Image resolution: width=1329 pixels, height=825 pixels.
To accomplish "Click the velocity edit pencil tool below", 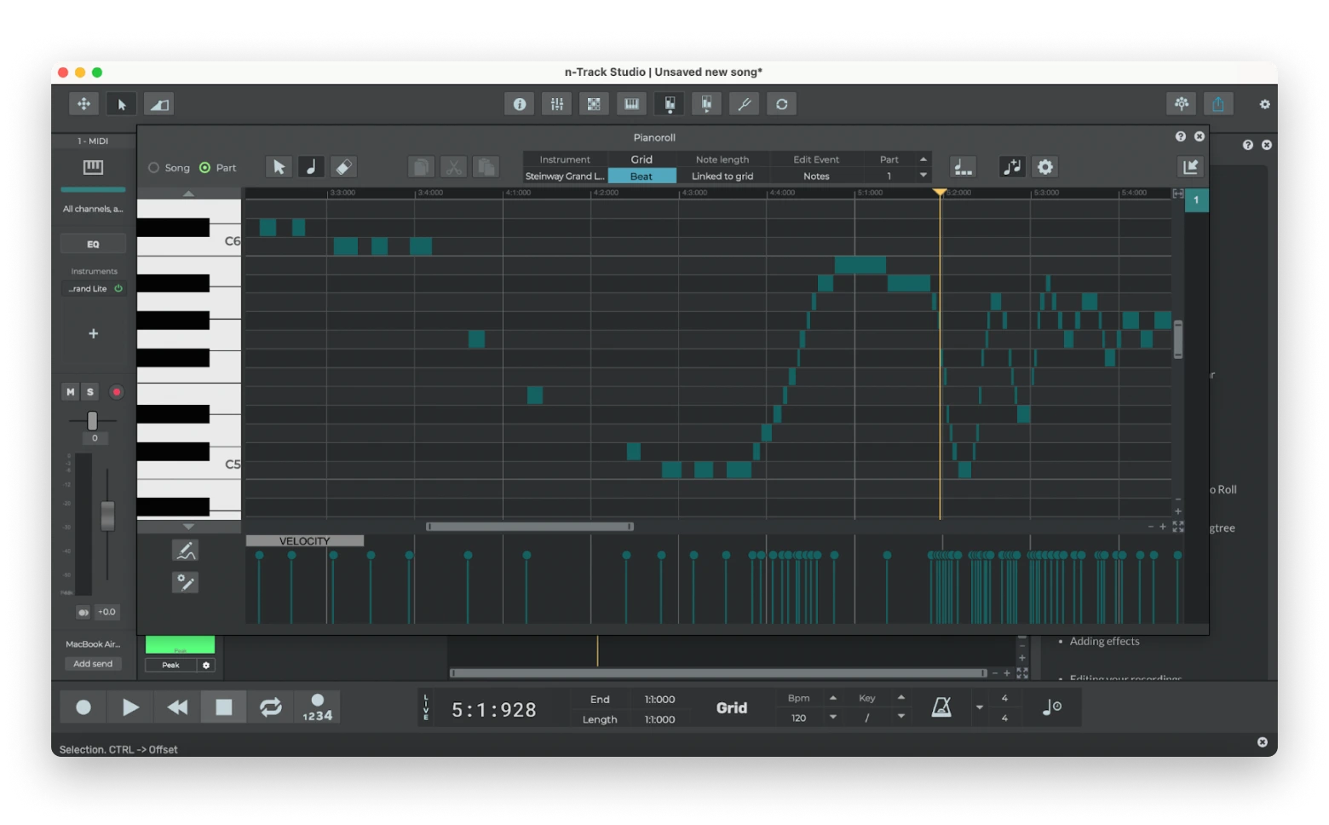I will click(x=185, y=583).
